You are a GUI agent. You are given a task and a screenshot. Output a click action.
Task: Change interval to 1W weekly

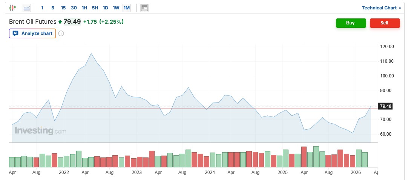[x=116, y=8]
